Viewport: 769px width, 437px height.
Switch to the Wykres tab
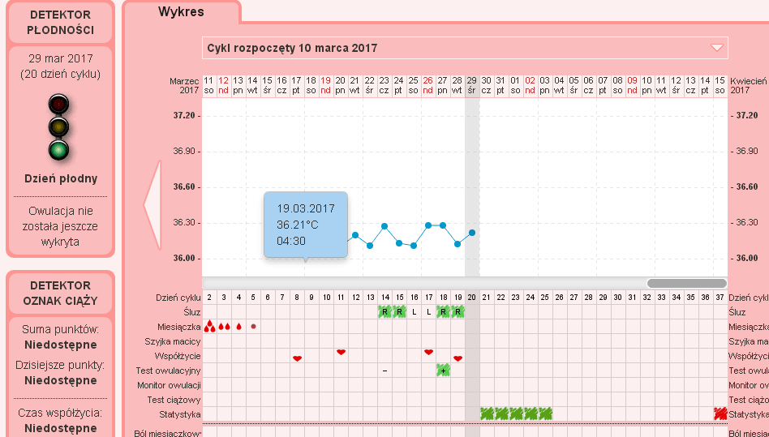tap(180, 12)
